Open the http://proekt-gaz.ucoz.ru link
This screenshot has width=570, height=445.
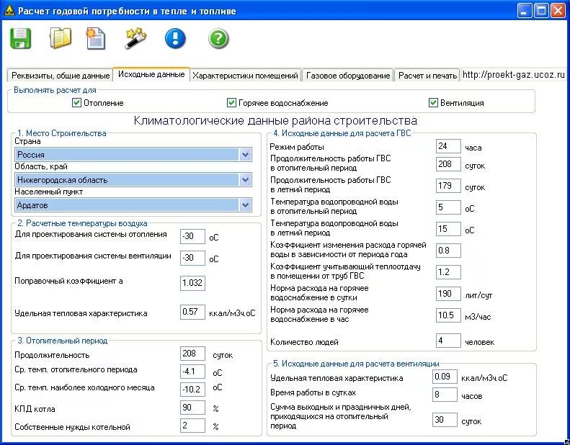tap(514, 75)
